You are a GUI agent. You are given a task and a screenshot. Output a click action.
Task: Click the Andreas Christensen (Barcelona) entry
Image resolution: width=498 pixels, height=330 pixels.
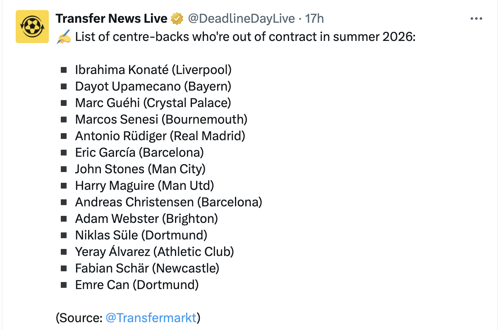tap(168, 202)
